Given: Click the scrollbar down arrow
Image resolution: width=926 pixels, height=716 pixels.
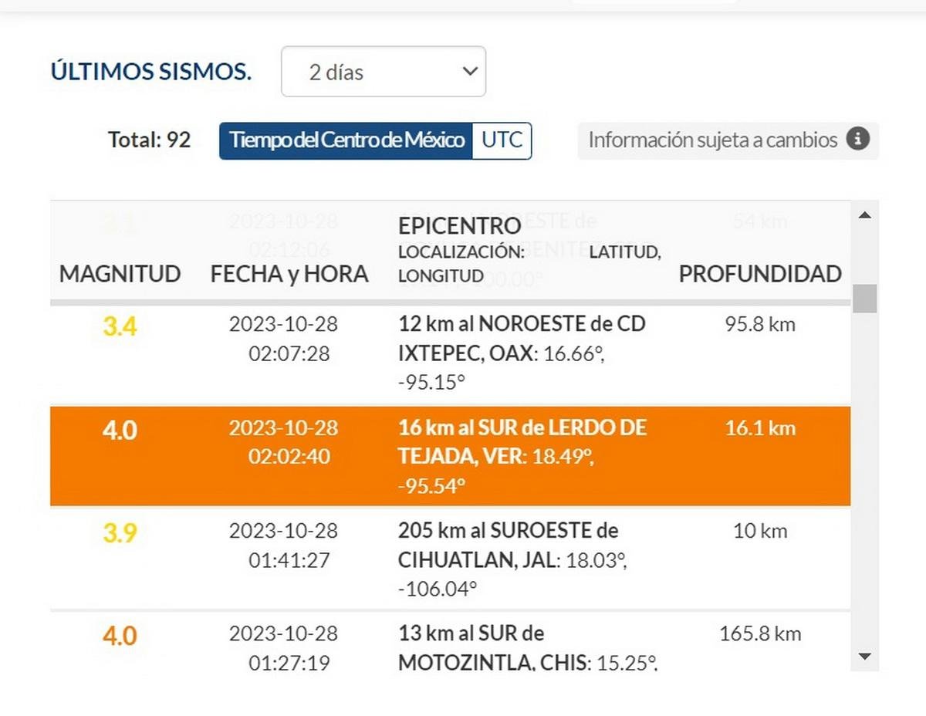Looking at the screenshot, I should [x=865, y=657].
